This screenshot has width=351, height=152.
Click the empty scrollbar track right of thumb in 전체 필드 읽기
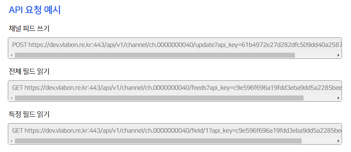[320, 98]
